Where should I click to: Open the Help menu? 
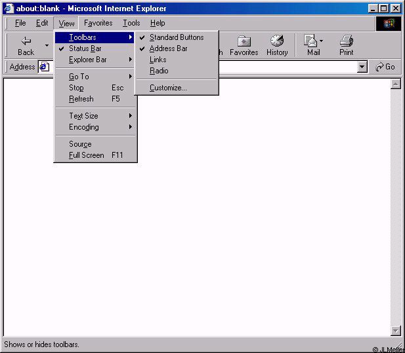158,23
